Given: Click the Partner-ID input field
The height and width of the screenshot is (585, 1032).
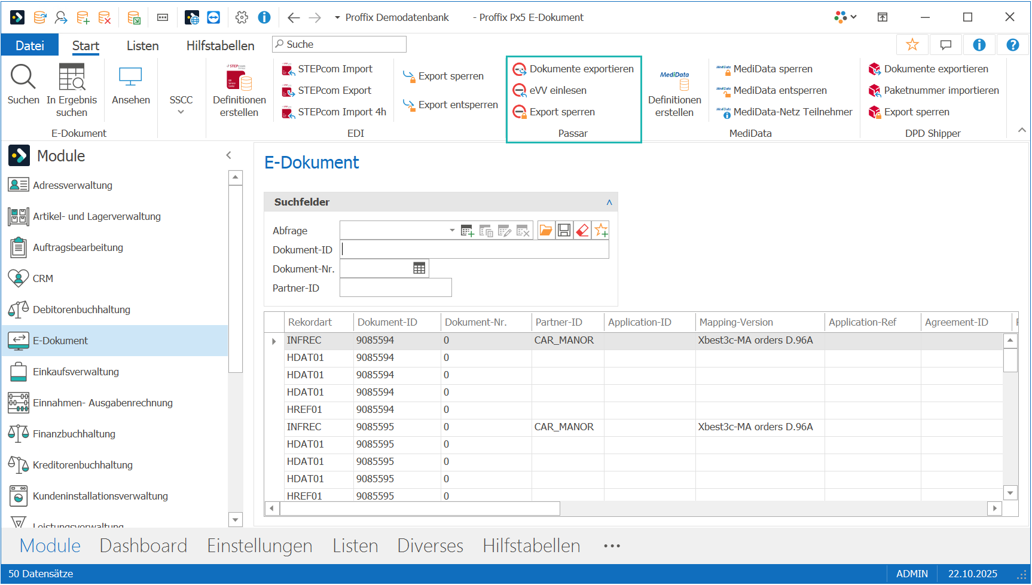Looking at the screenshot, I should pyautogui.click(x=396, y=288).
